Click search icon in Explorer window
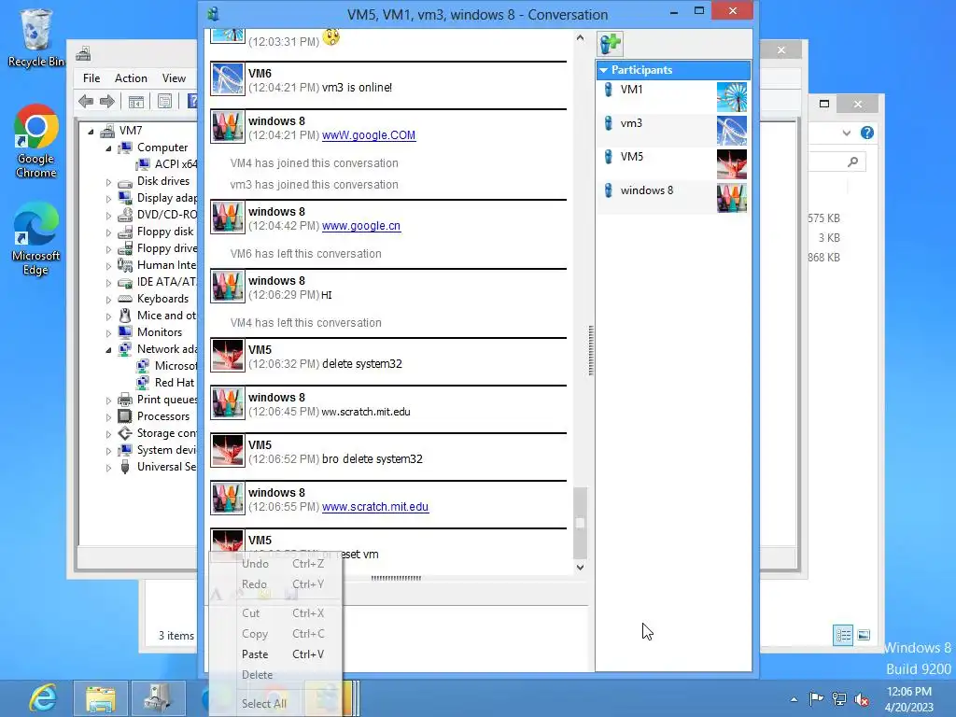Viewport: 956px width, 717px height. tap(853, 162)
